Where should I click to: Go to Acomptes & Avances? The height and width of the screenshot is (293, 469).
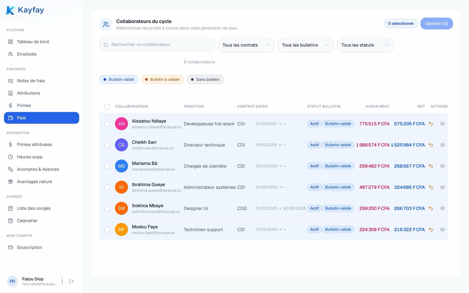[x=41, y=169]
